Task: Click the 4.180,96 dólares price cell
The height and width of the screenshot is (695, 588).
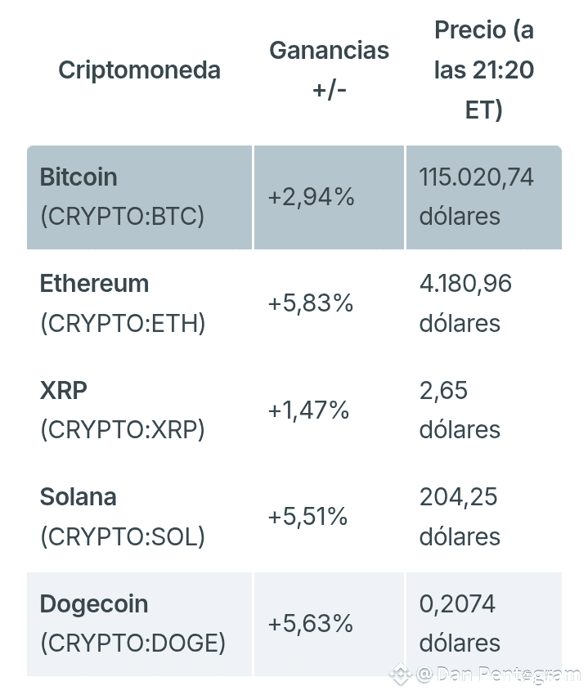Action: pos(465,304)
